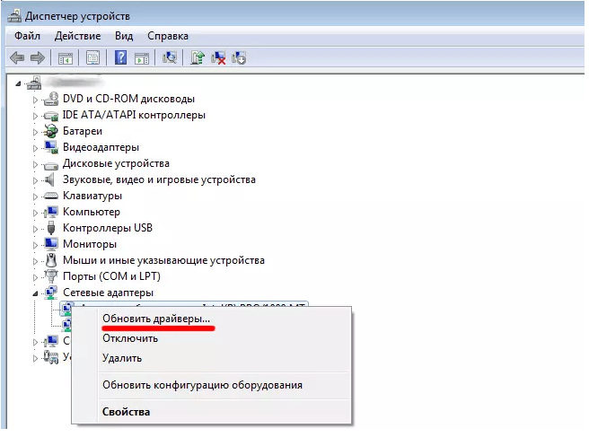Image resolution: width=589 pixels, height=437 pixels.
Task: Select Мыши и иные указывающие устройства
Action: tap(163, 260)
